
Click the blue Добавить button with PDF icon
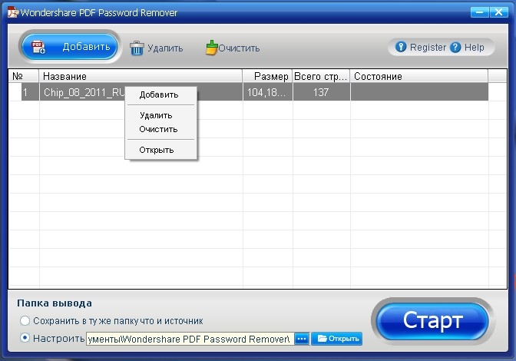69,47
